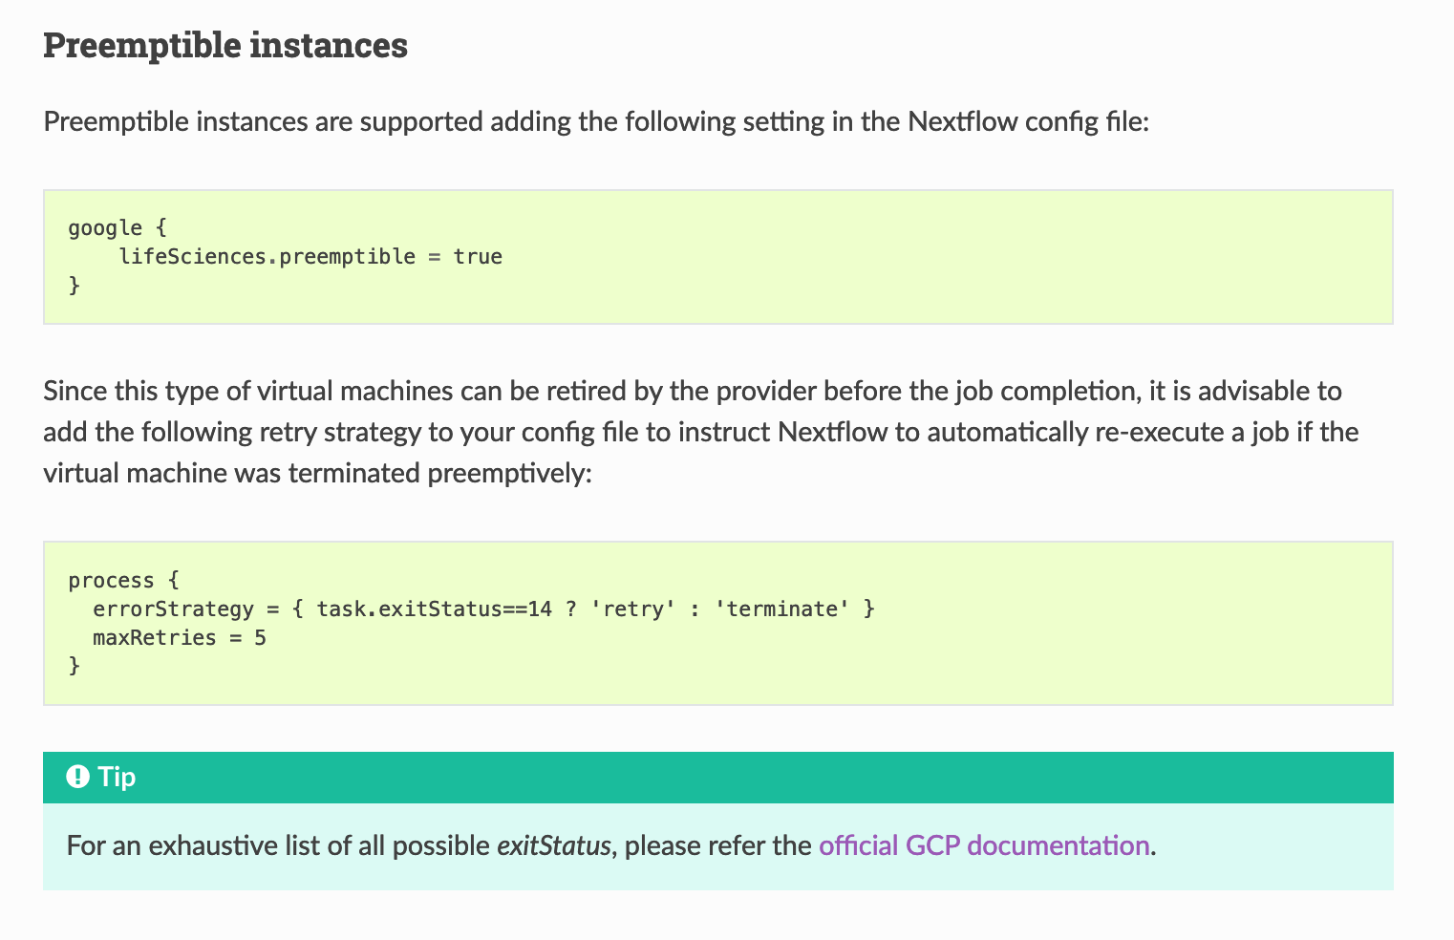The width and height of the screenshot is (1454, 940).
Task: Click the closing brace of process block
Action: pyautogui.click(x=74, y=666)
